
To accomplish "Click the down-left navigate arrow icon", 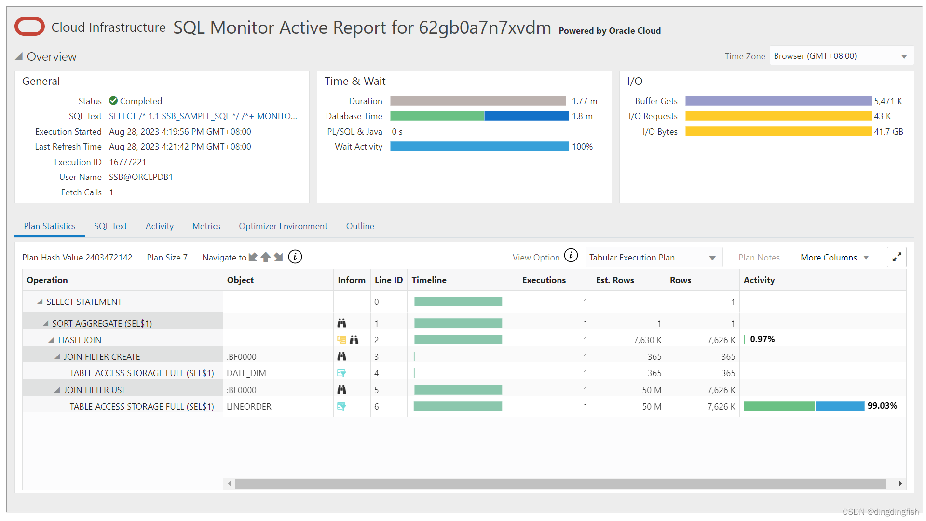I will click(x=253, y=257).
